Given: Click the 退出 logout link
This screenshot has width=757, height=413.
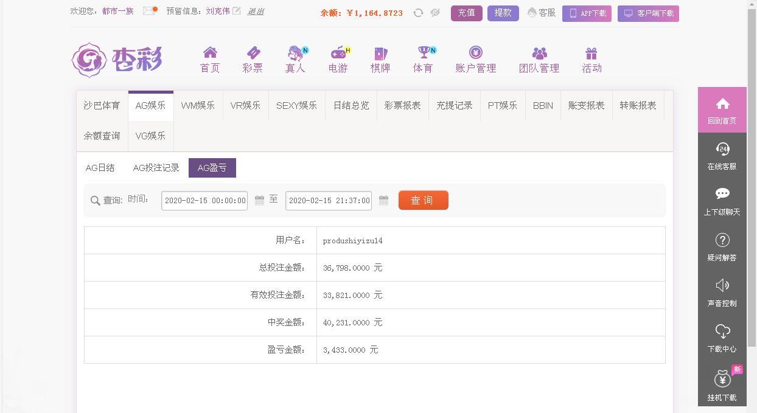Looking at the screenshot, I should click(255, 12).
